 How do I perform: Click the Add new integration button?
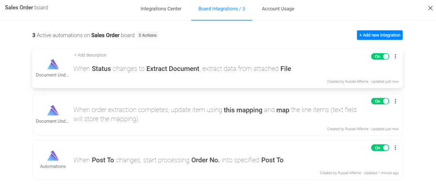pos(380,35)
